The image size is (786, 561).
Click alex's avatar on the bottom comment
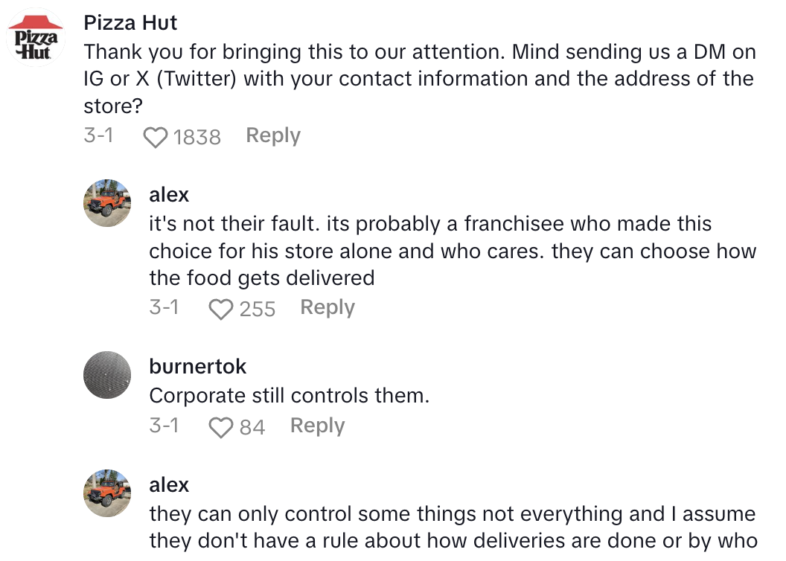pyautogui.click(x=107, y=493)
